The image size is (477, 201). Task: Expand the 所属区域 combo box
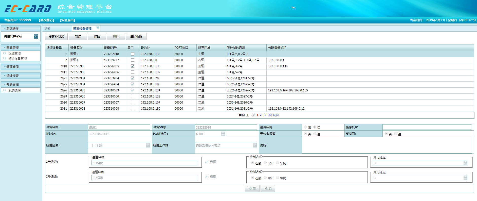[148, 145]
